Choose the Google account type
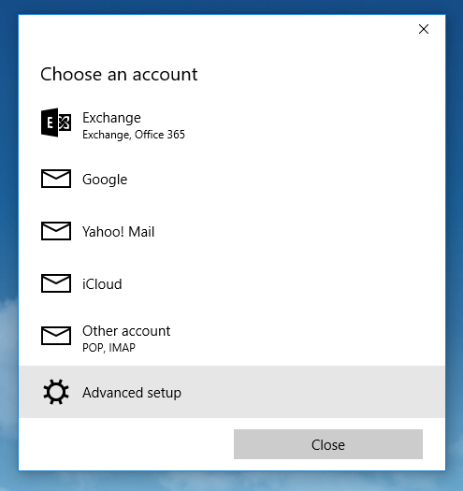 232,179
